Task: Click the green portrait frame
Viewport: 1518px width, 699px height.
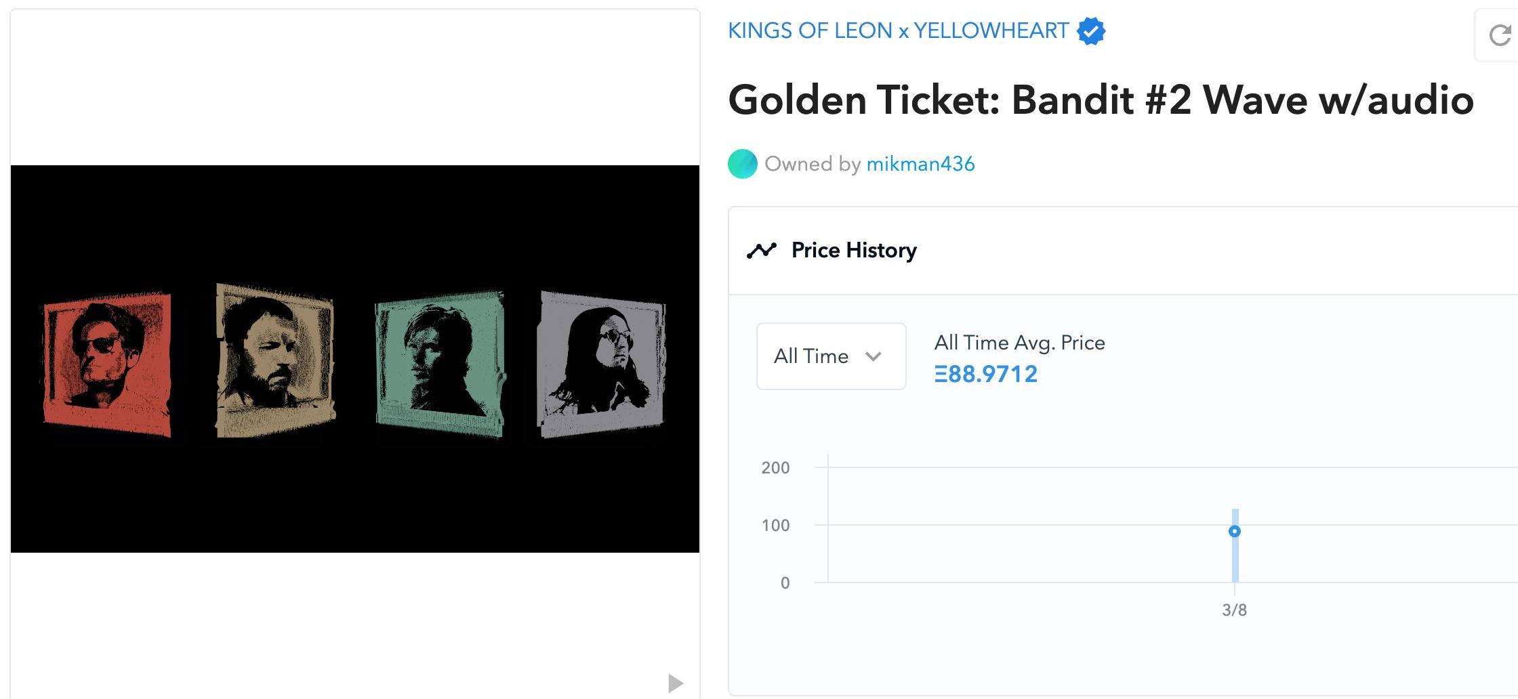Action: click(440, 365)
